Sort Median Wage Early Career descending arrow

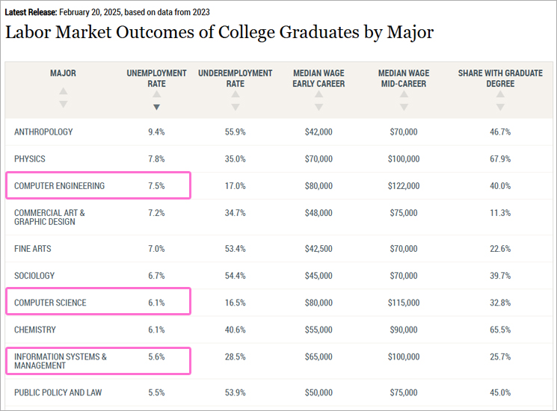tap(318, 107)
